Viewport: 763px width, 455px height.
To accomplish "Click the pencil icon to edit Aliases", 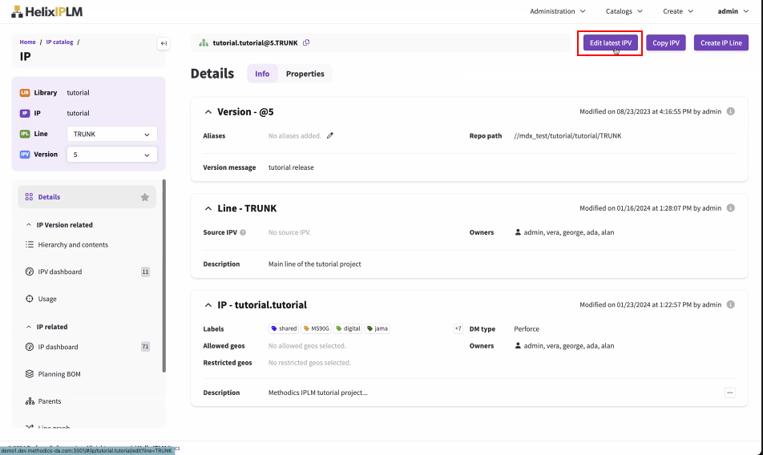I will (x=330, y=136).
